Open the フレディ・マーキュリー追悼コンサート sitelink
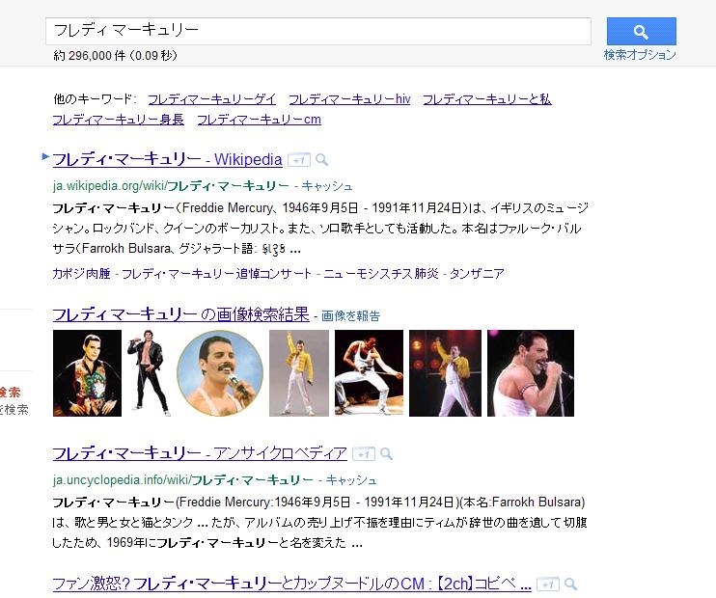The width and height of the screenshot is (716, 598). [217, 273]
